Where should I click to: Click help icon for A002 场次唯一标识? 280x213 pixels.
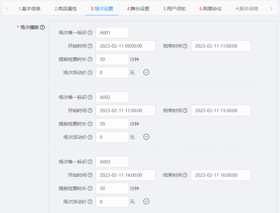click(90, 97)
